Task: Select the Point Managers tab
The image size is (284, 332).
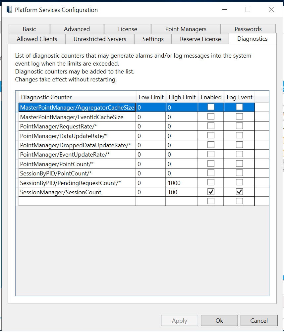Action: 186,29
